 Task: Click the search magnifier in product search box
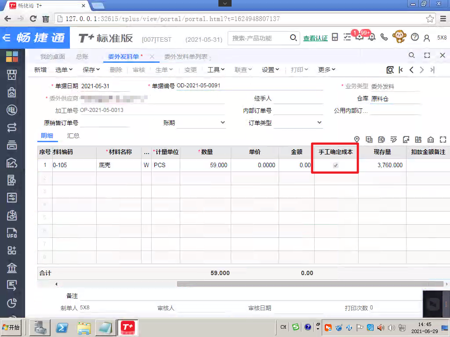[293, 38]
